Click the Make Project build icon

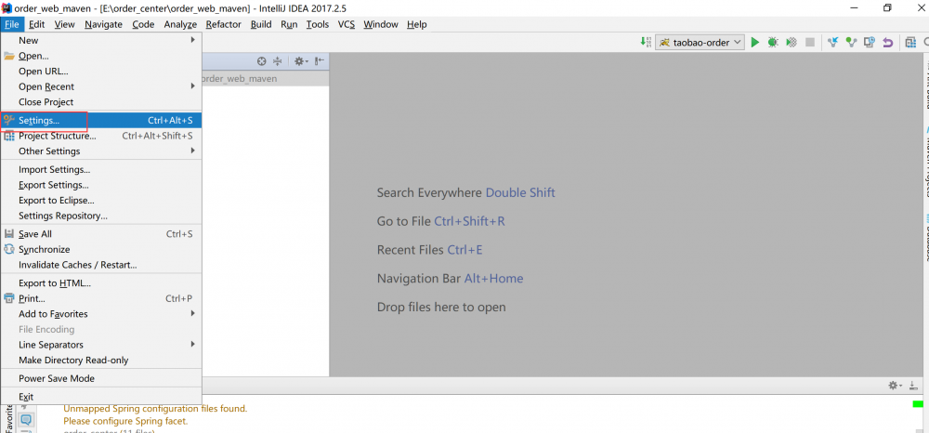pyautogui.click(x=646, y=43)
